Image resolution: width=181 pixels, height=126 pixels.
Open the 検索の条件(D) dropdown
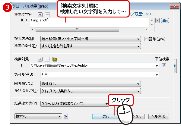pyautogui.click(x=91, y=46)
